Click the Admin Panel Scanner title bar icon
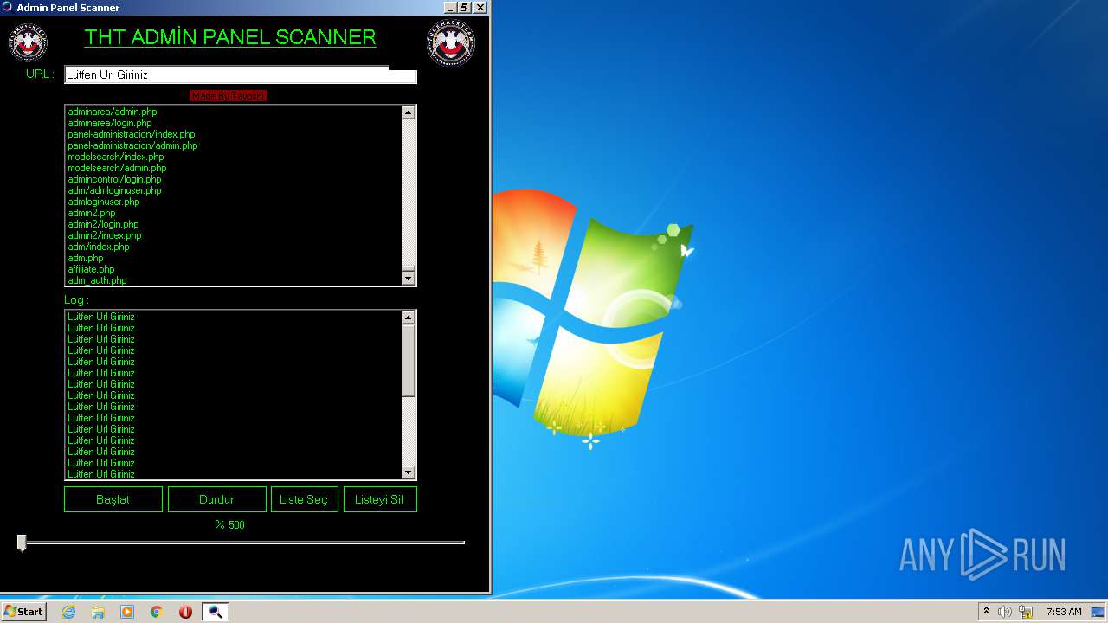The width and height of the screenshot is (1108, 623). point(8,7)
